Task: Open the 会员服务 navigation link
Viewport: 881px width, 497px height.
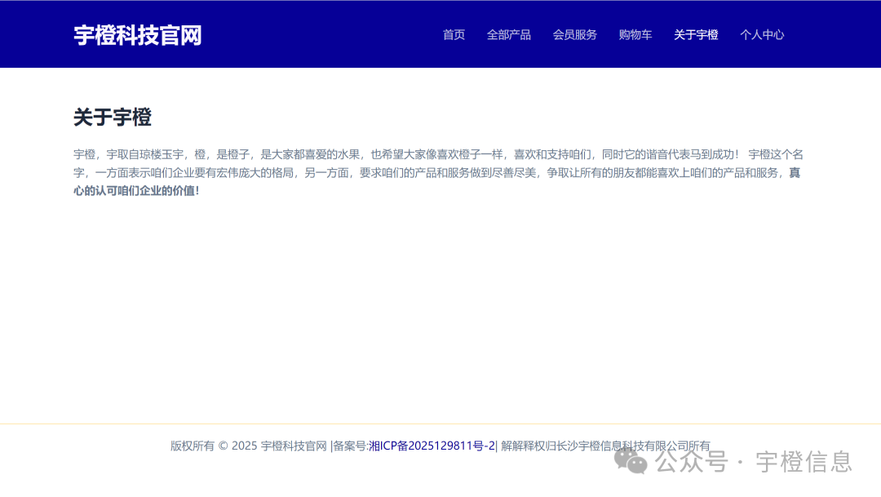Action: pos(574,34)
